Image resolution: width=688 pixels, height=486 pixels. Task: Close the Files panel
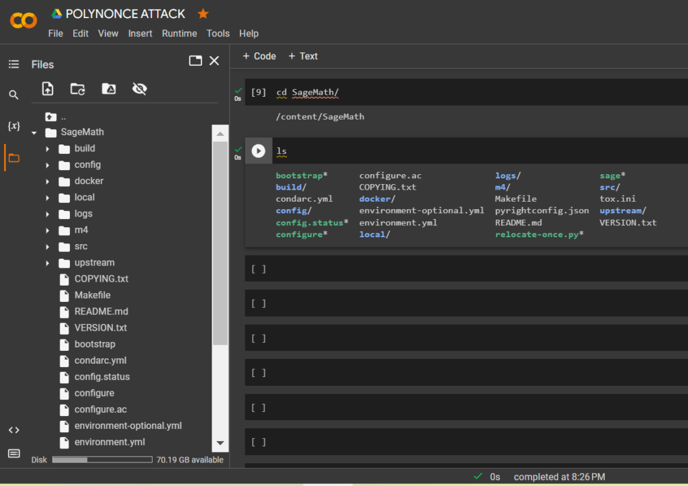pos(214,60)
